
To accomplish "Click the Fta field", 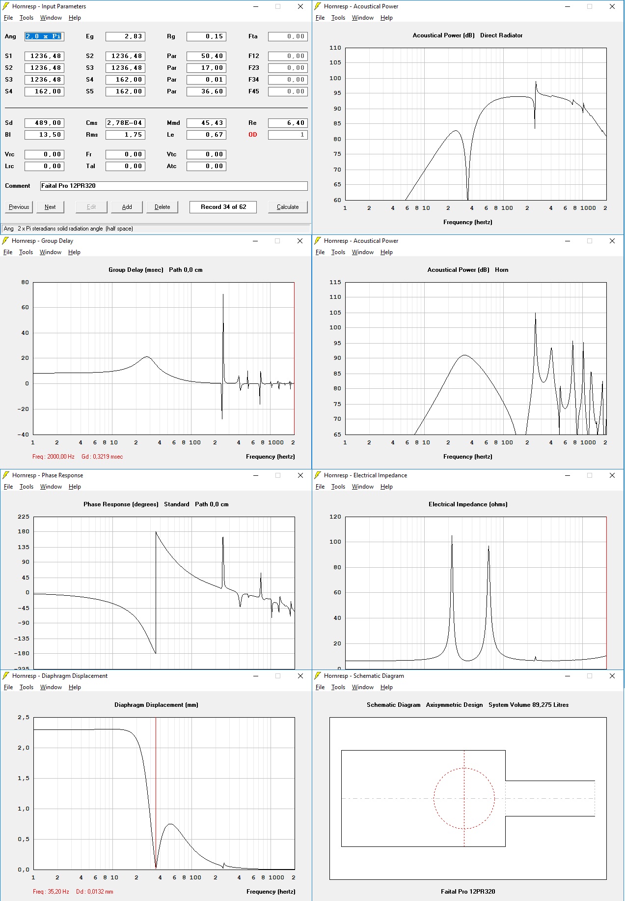I will tap(288, 36).
